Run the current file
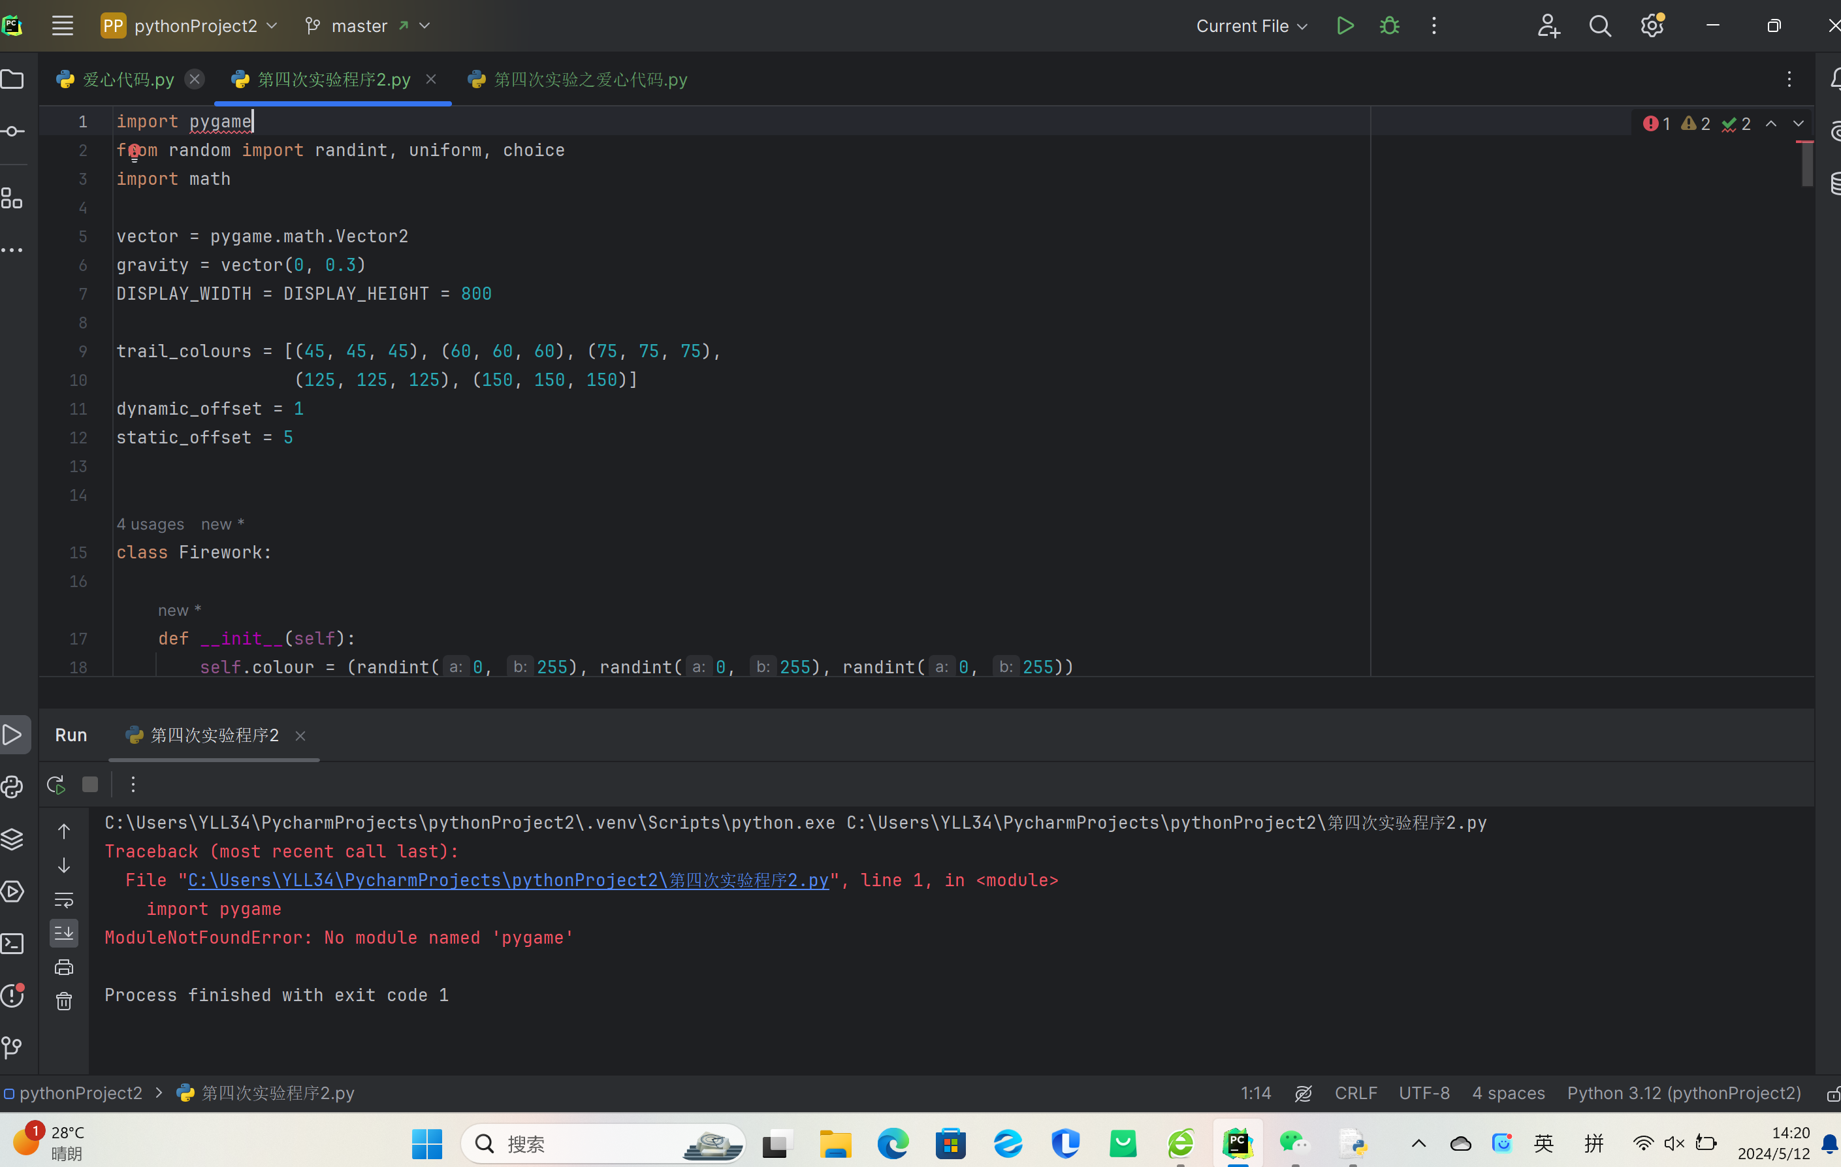This screenshot has width=1841, height=1167. pyautogui.click(x=1345, y=26)
